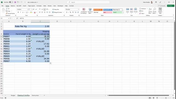Click the Decrease Decimal icon
This screenshot has height=99, width=176.
[78, 12]
